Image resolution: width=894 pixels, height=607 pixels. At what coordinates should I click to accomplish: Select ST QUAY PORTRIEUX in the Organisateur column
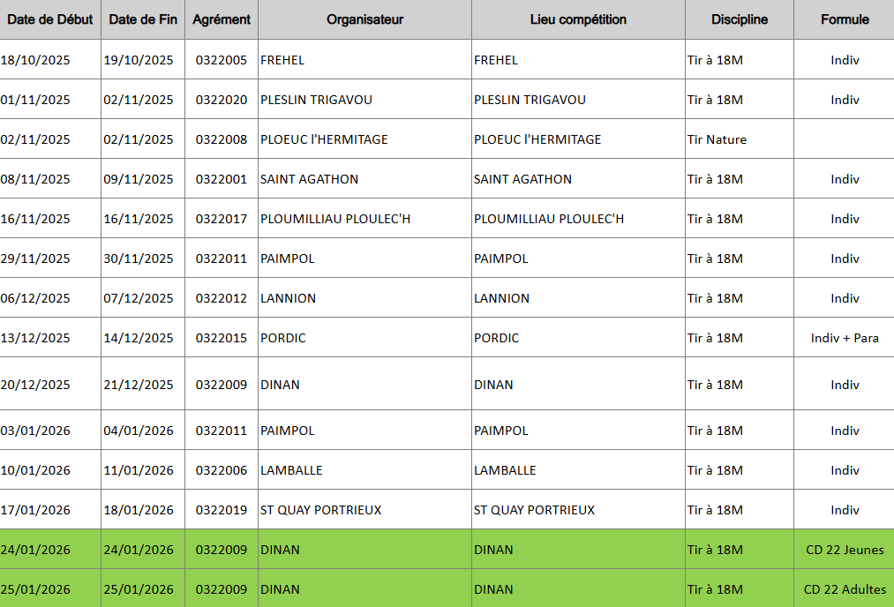point(321,510)
